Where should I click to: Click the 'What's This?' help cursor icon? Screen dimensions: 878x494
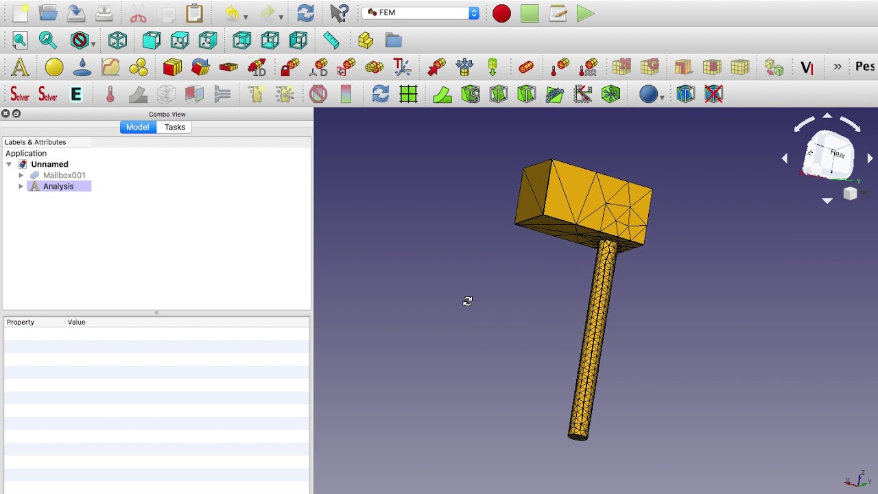(340, 13)
